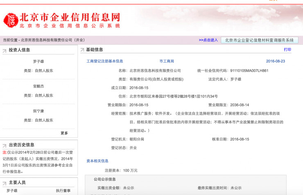The width and height of the screenshot is (303, 195).
Task: Open the 北京市企业登记信息材料查询服务系统 button
Action: 259,40
